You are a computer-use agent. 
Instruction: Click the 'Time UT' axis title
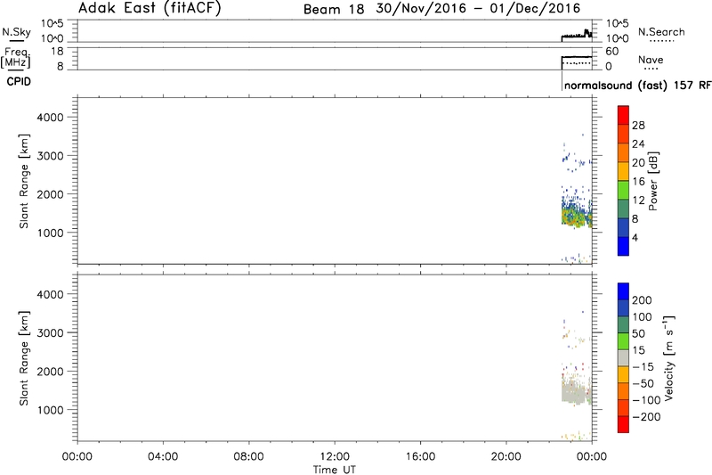pos(335,470)
